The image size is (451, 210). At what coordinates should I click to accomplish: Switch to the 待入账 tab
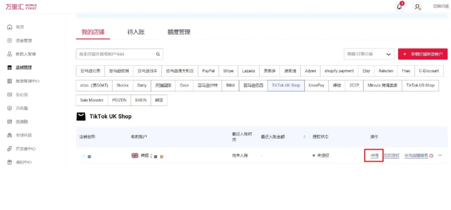click(x=136, y=32)
